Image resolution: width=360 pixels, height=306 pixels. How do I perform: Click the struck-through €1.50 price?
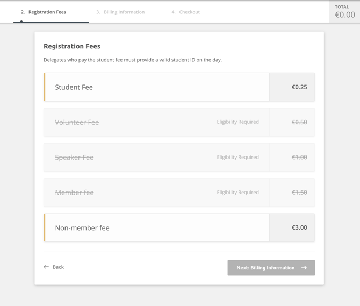(299, 193)
